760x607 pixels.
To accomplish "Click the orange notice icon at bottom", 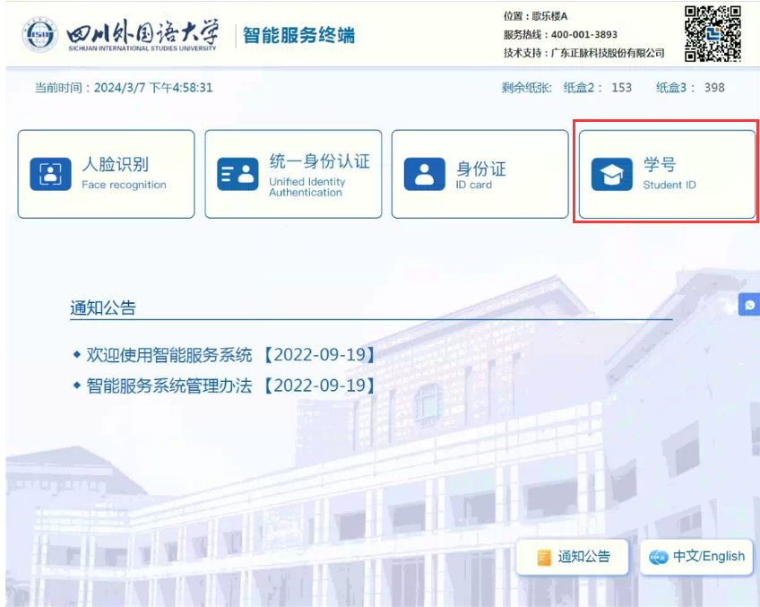I will coord(543,558).
